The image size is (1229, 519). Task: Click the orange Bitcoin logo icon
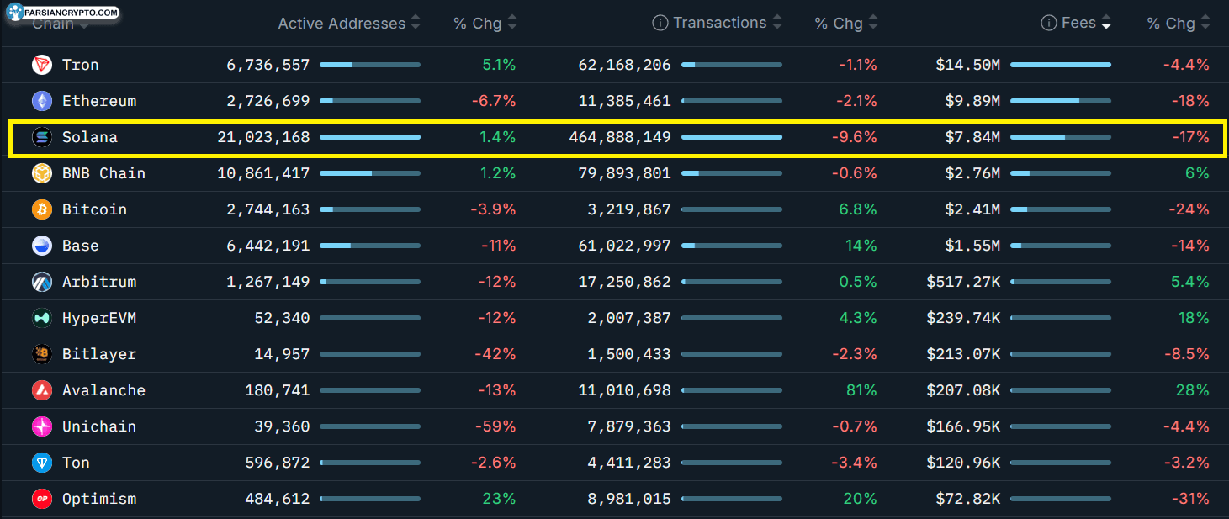pyautogui.click(x=42, y=209)
